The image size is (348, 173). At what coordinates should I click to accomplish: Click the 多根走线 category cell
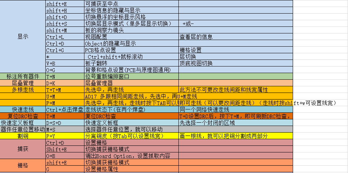click(x=22, y=90)
